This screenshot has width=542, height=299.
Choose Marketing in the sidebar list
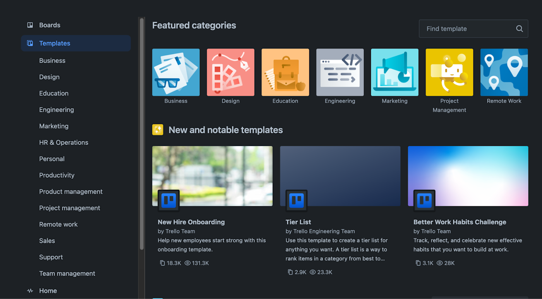tap(54, 126)
